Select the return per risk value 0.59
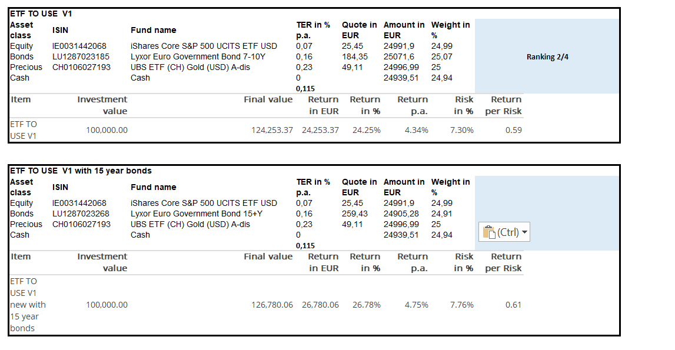 pos(513,130)
